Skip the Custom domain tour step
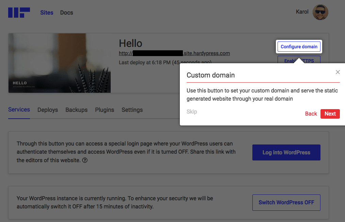This screenshot has height=222, width=345. pos(192,112)
